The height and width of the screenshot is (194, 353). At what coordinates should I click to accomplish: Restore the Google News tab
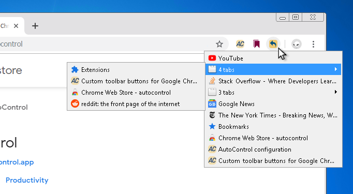tap(273, 104)
